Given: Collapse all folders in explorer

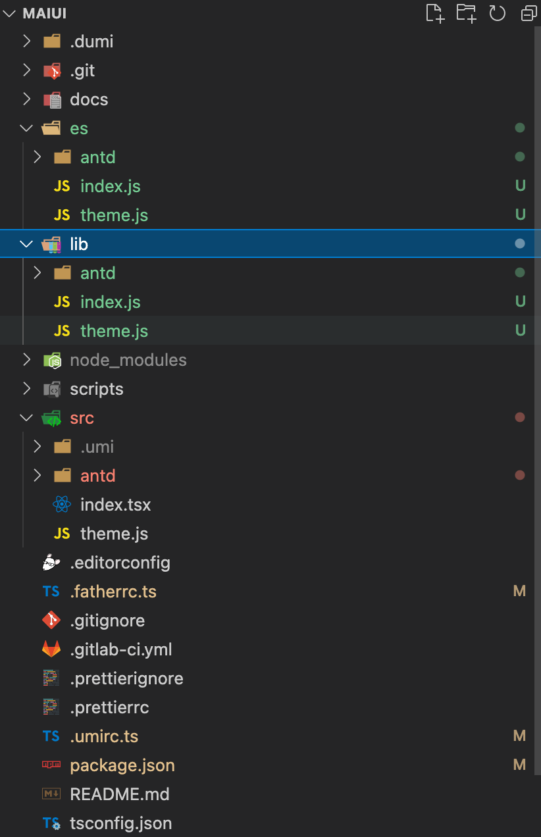Looking at the screenshot, I should [528, 13].
